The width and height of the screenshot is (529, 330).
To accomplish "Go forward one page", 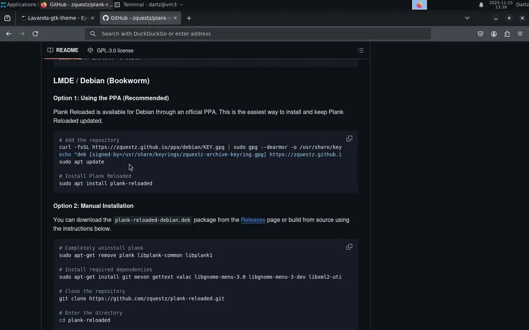I will click(x=22, y=34).
